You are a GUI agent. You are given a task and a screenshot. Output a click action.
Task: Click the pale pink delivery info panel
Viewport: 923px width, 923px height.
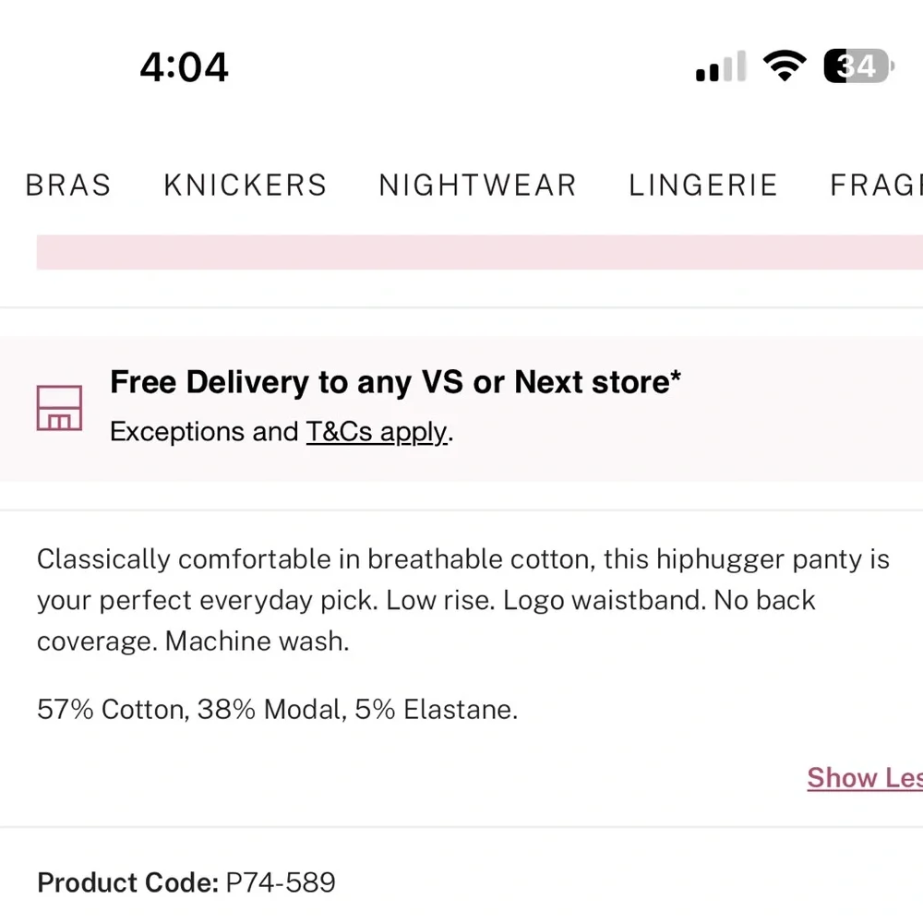pyautogui.click(x=461, y=409)
